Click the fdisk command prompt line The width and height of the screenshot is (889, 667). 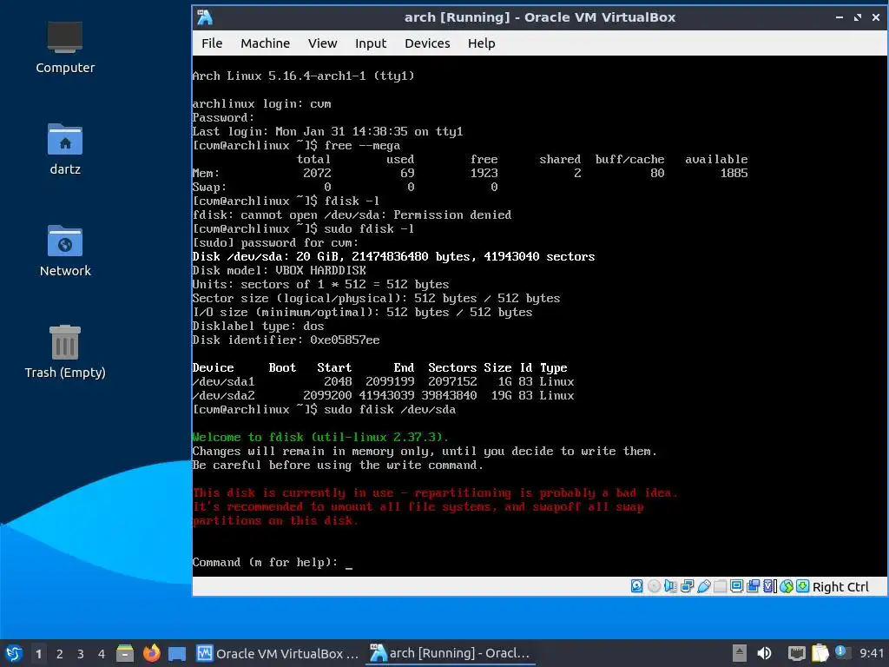272,563
